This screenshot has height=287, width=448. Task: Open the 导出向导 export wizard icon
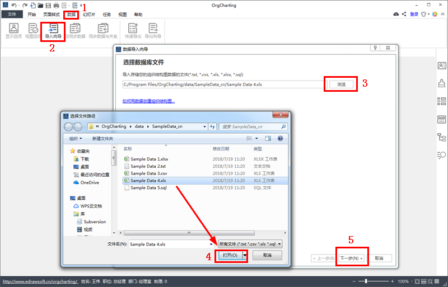point(153,31)
